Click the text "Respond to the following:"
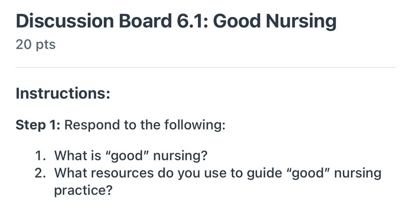The image size is (412, 209). coord(145,125)
